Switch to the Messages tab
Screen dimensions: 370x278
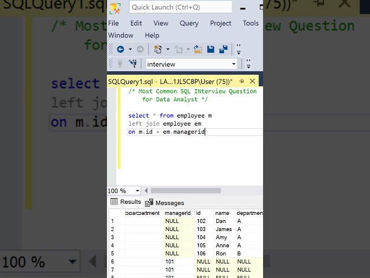coord(165,203)
